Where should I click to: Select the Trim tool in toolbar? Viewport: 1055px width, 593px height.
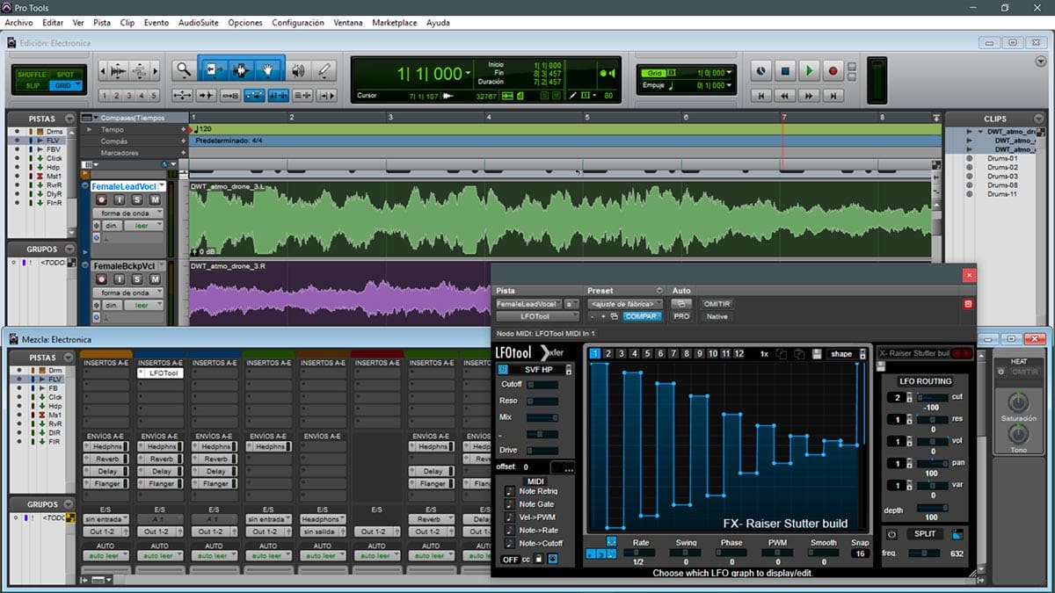pos(213,69)
